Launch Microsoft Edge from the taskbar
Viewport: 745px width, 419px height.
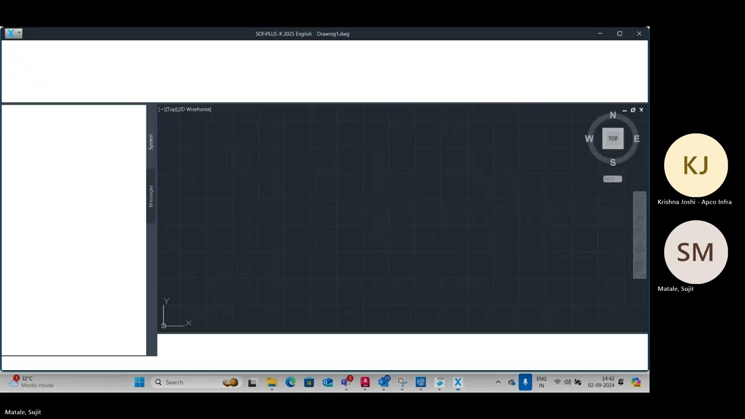tap(290, 382)
